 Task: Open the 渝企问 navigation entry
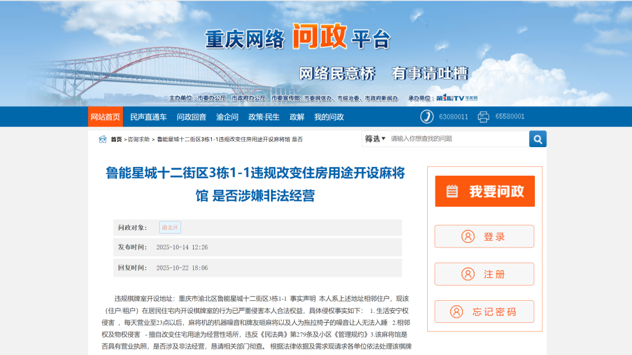[227, 116]
